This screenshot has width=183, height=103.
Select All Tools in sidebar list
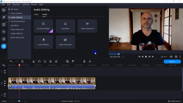pos(14,9)
